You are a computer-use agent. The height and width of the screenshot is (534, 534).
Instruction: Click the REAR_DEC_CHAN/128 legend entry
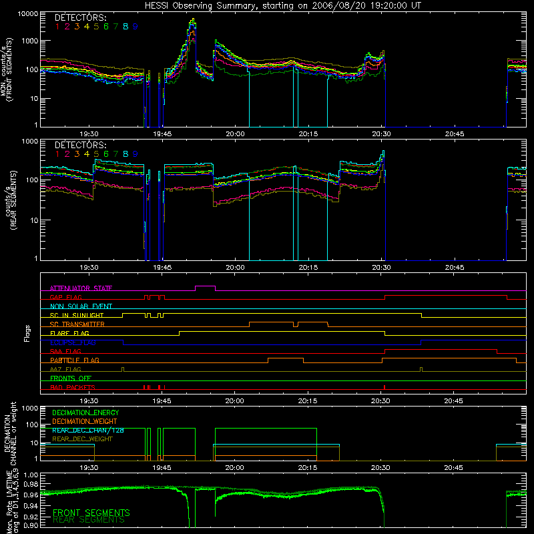(88, 431)
